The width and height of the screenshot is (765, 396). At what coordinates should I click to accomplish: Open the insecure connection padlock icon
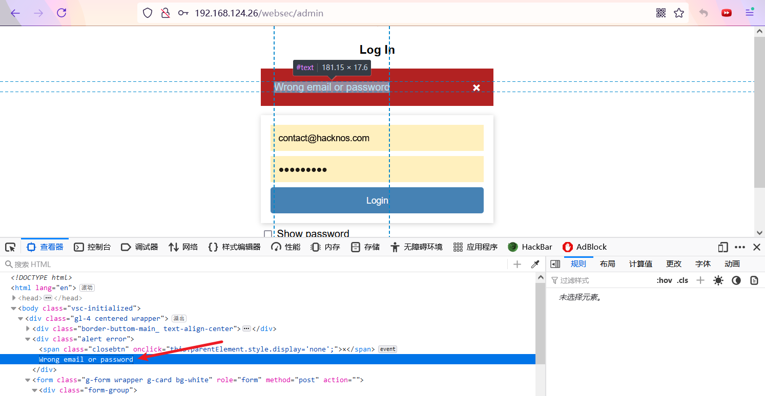(x=165, y=13)
